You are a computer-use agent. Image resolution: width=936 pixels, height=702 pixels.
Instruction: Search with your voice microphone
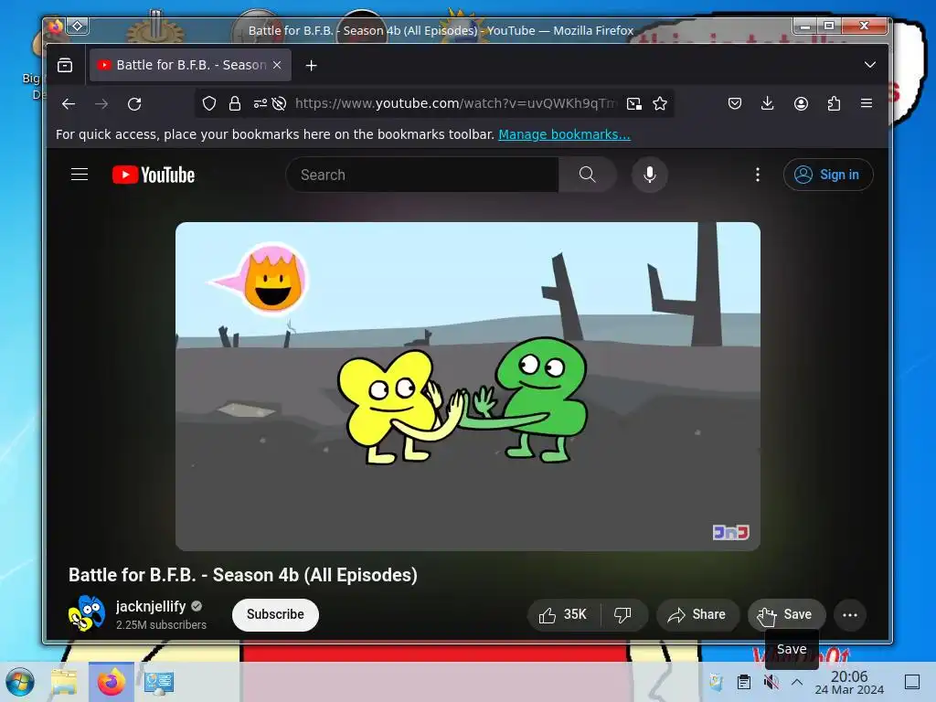coord(650,175)
